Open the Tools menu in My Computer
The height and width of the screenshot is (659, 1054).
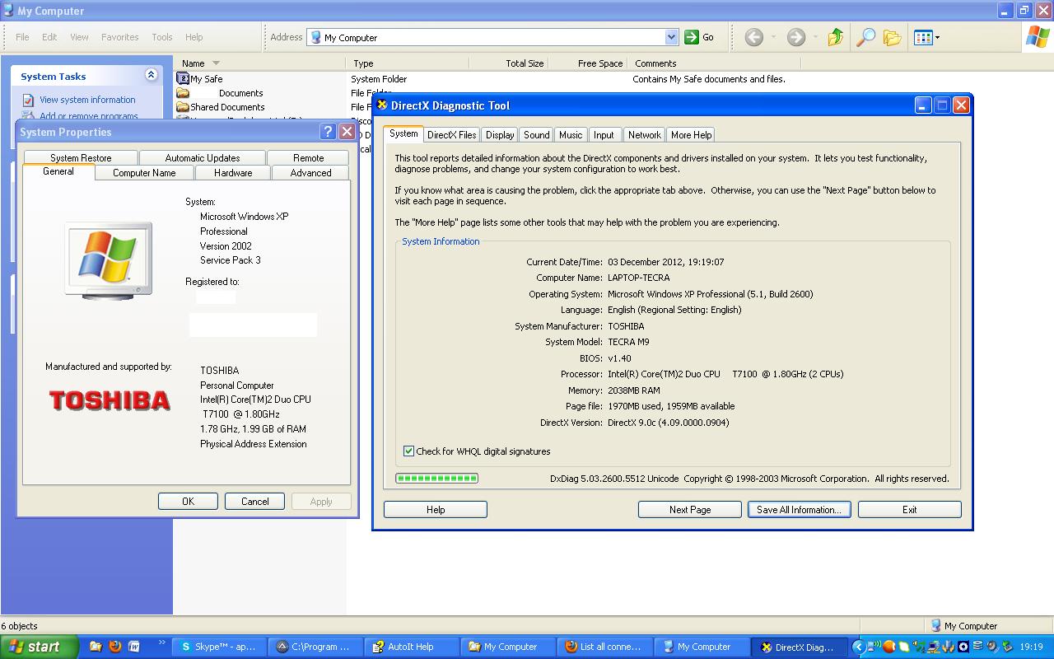tap(162, 37)
